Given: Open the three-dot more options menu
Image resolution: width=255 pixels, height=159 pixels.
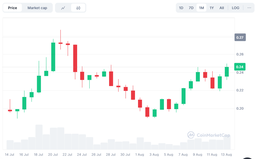Looking at the screenshot, I should (249, 8).
